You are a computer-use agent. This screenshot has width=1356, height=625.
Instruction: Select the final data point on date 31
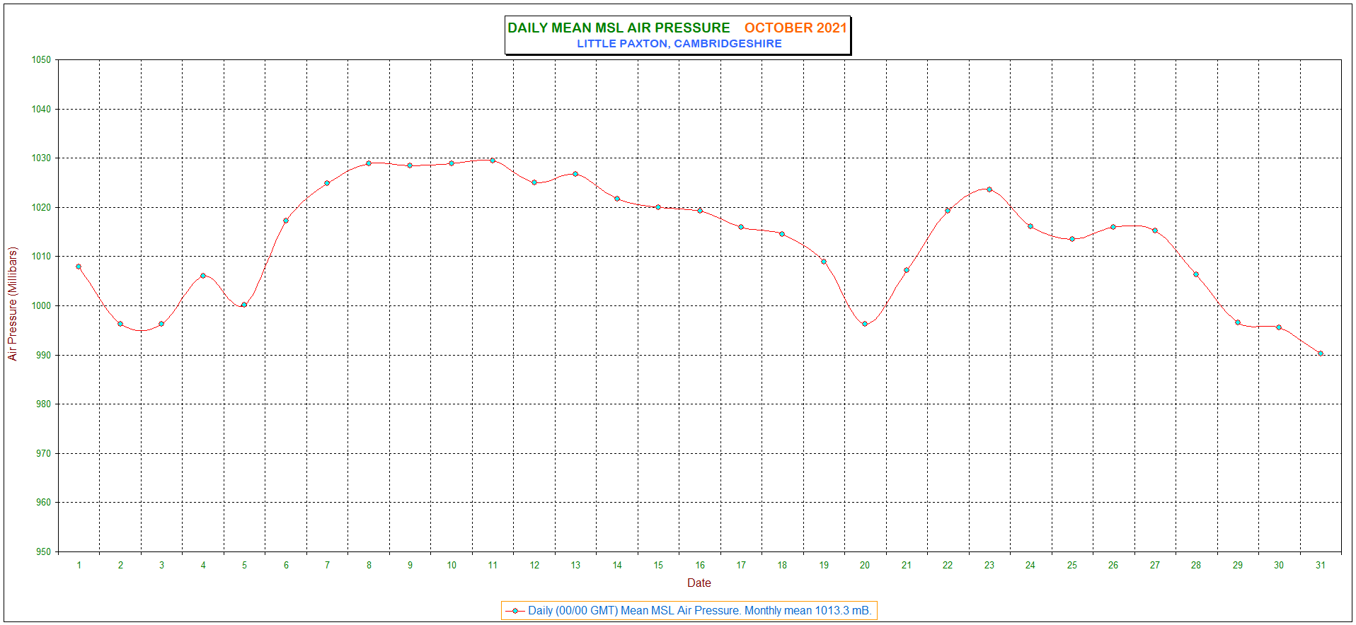tap(1321, 354)
